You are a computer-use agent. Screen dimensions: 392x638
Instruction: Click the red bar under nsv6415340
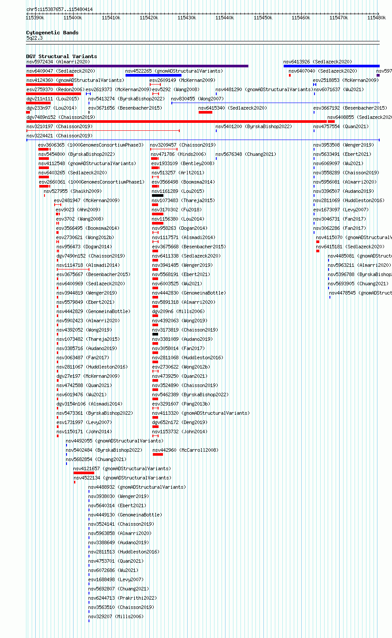205,112
